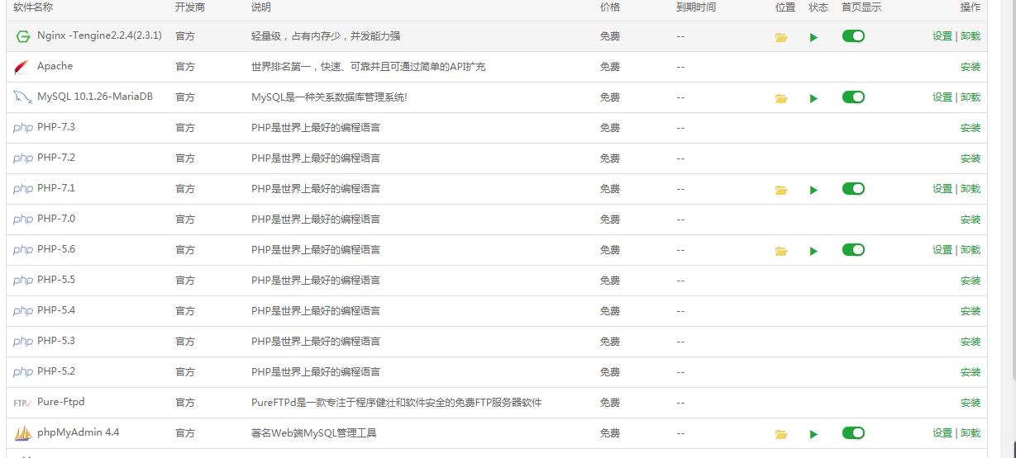Click the Nginx logo icon
1016x458 pixels.
pyautogui.click(x=23, y=36)
